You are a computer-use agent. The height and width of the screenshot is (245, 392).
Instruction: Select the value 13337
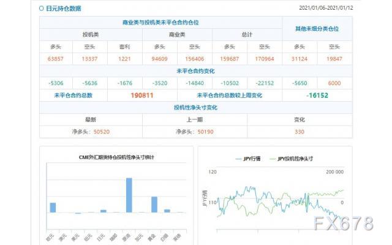pos(90,59)
